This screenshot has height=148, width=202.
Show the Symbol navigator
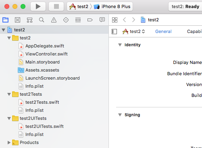tap(29, 20)
